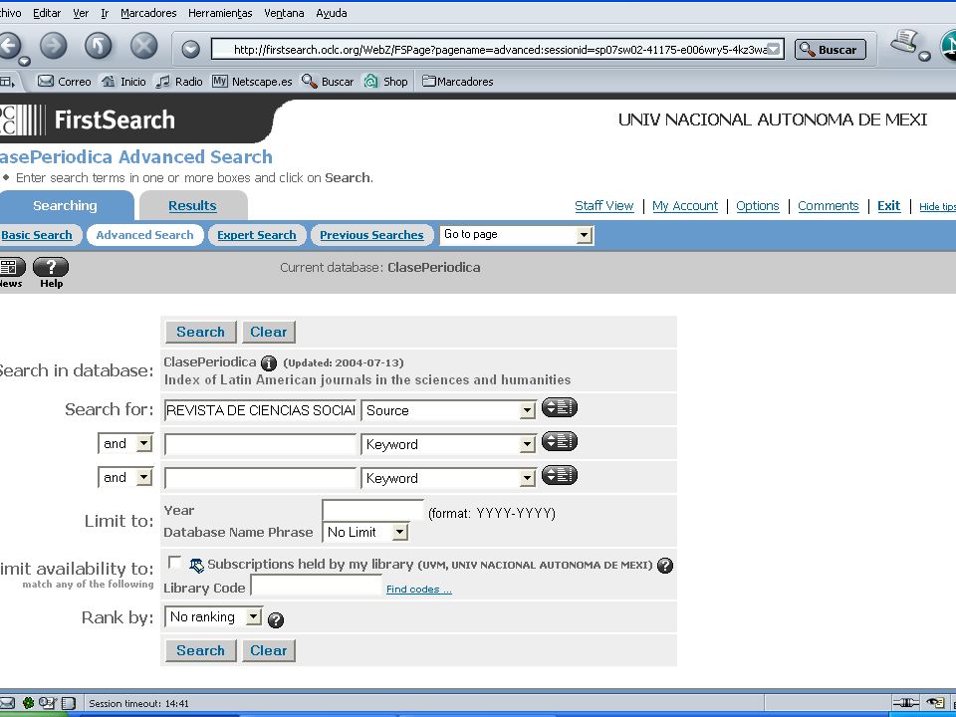Open the first 'and' operator dropdown
This screenshot has height=717, width=956.
coord(125,443)
